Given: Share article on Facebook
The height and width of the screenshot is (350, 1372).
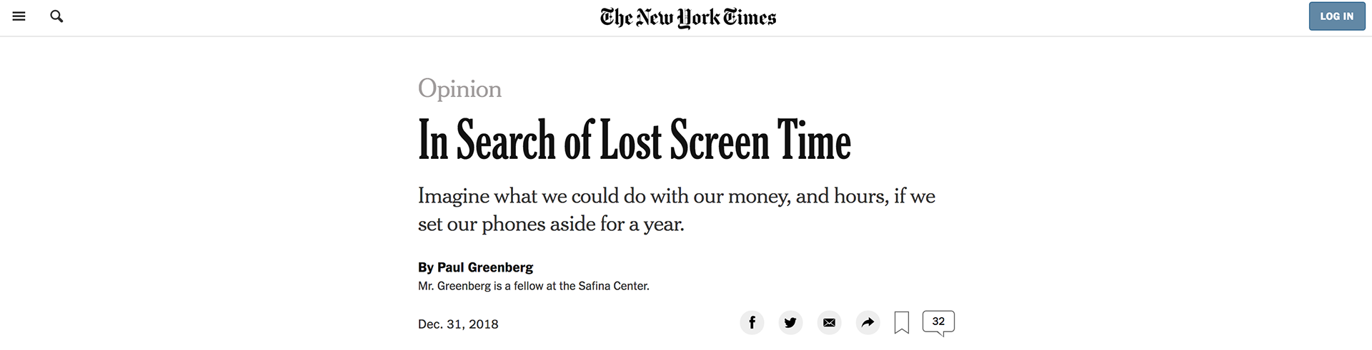Looking at the screenshot, I should pyautogui.click(x=752, y=323).
